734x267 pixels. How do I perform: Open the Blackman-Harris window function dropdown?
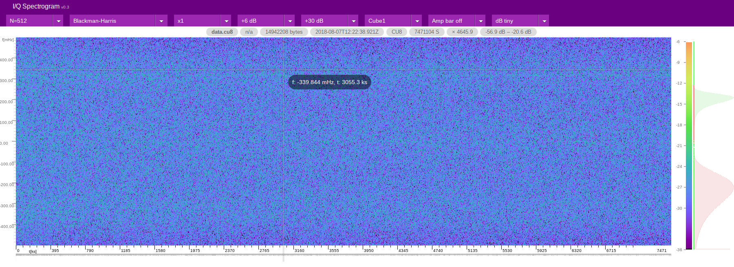coord(119,21)
